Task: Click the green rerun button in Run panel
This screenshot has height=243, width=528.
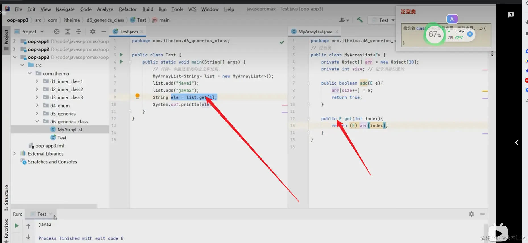Action: [x=16, y=226]
